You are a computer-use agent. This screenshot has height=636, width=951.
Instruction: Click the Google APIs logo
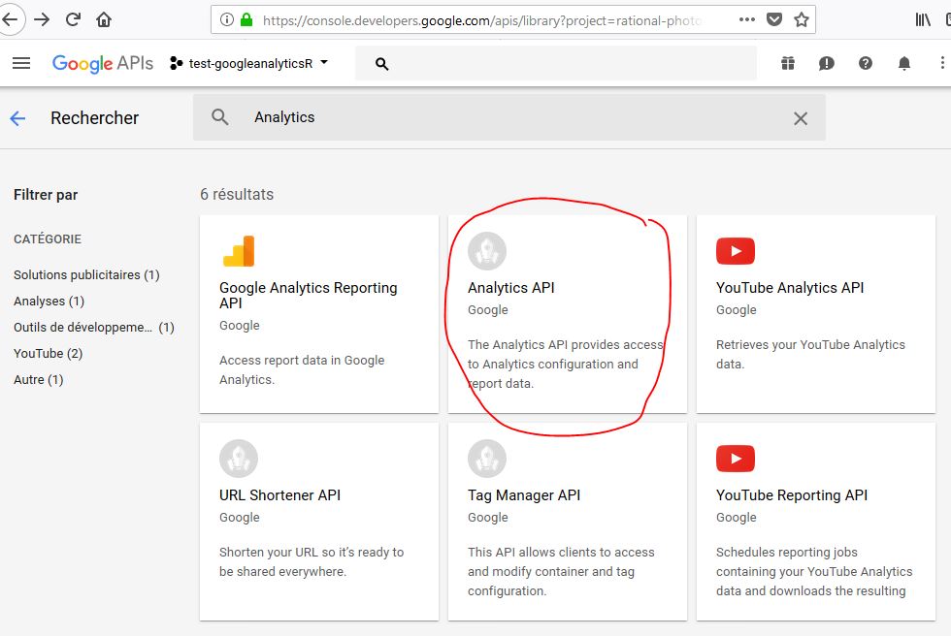pyautogui.click(x=102, y=63)
